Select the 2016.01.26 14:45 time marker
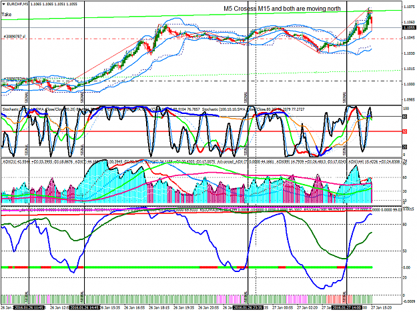This screenshot has height=312, width=417. (85, 307)
